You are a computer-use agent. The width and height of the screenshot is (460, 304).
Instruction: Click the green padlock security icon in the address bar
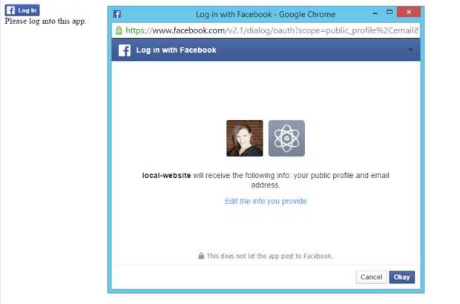coord(119,30)
